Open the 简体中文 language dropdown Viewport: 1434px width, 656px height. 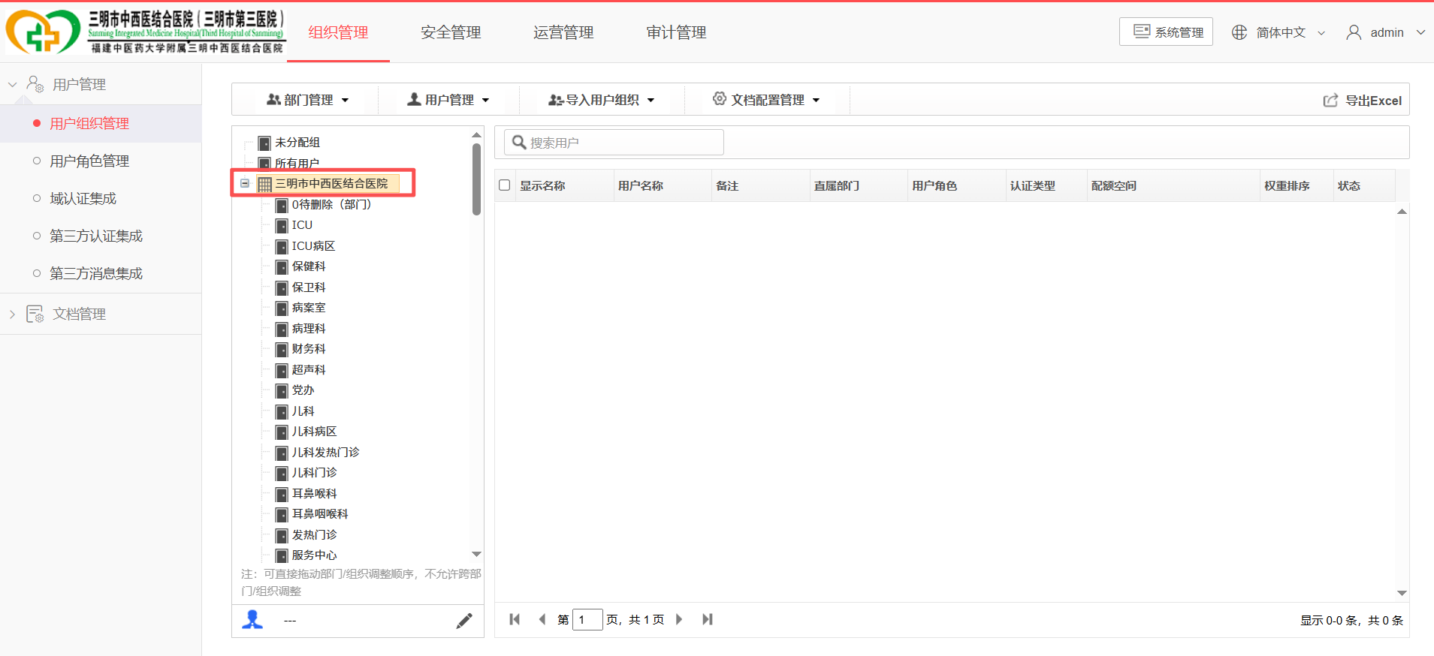pos(1279,32)
